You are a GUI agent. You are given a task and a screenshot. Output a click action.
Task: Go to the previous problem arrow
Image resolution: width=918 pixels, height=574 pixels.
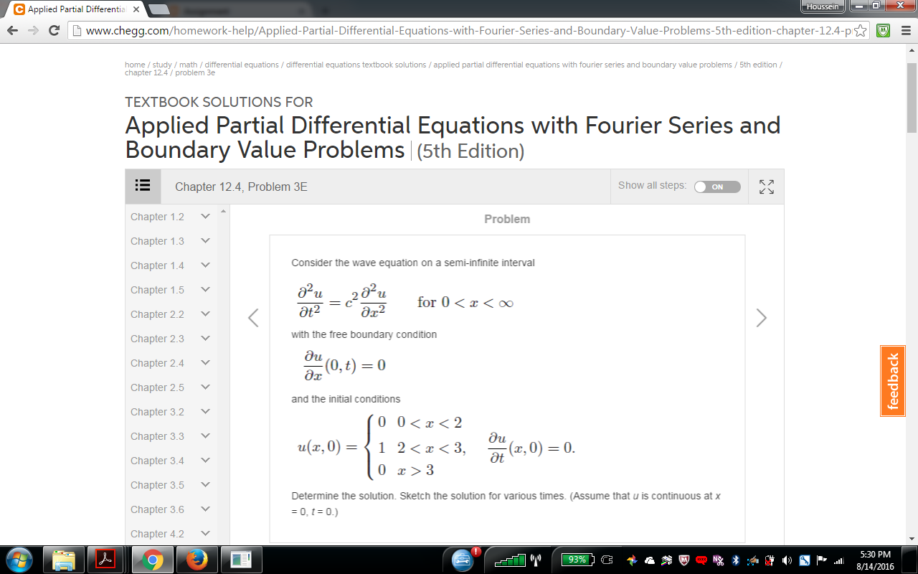(x=252, y=317)
